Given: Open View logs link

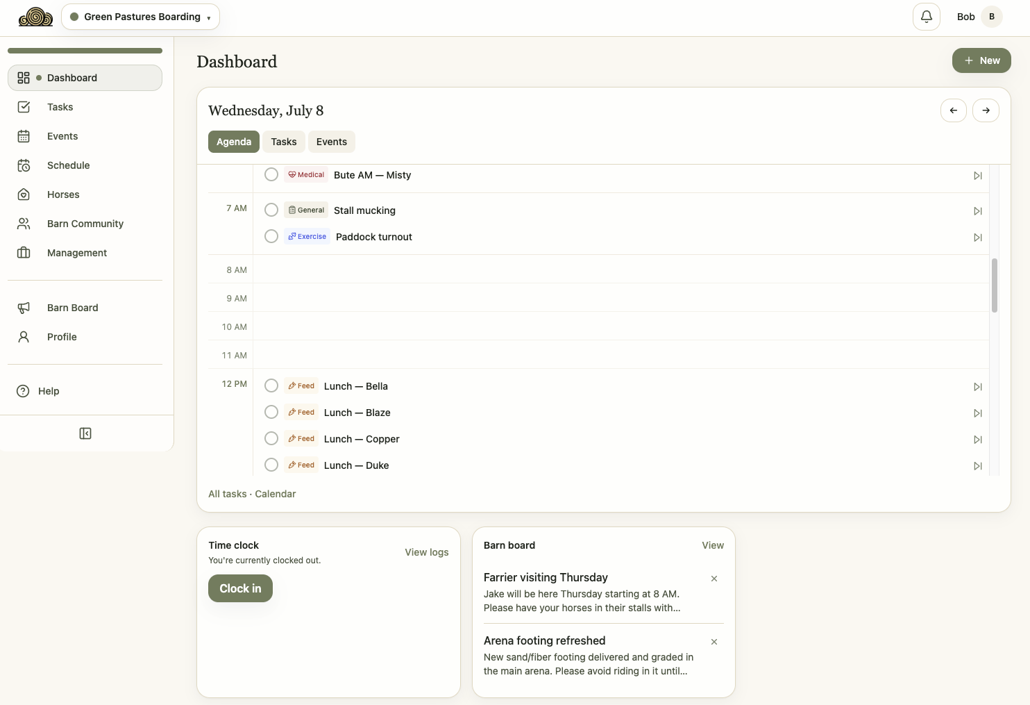Looking at the screenshot, I should [427, 552].
